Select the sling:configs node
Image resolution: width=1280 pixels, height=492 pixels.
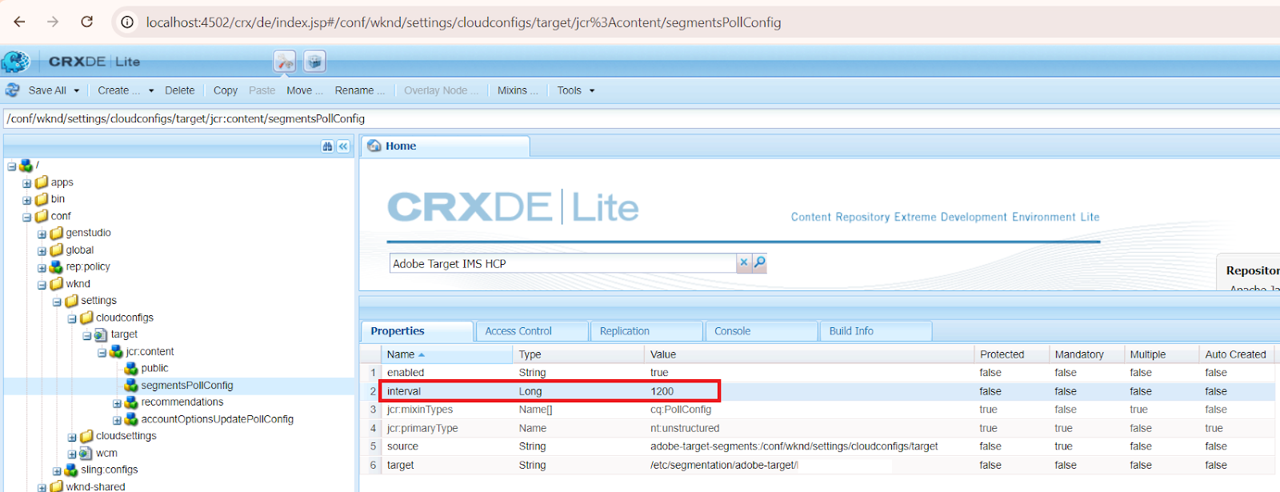[109, 470]
